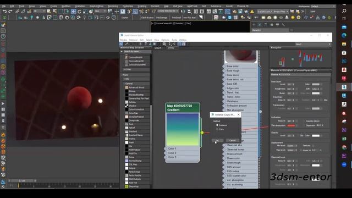The height and width of the screenshot is (198, 352).
Task: Open the Rendering menu in 3ds Max
Action: [113, 6]
